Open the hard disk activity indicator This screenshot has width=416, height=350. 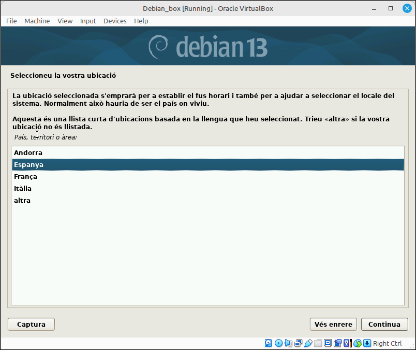tap(268, 343)
